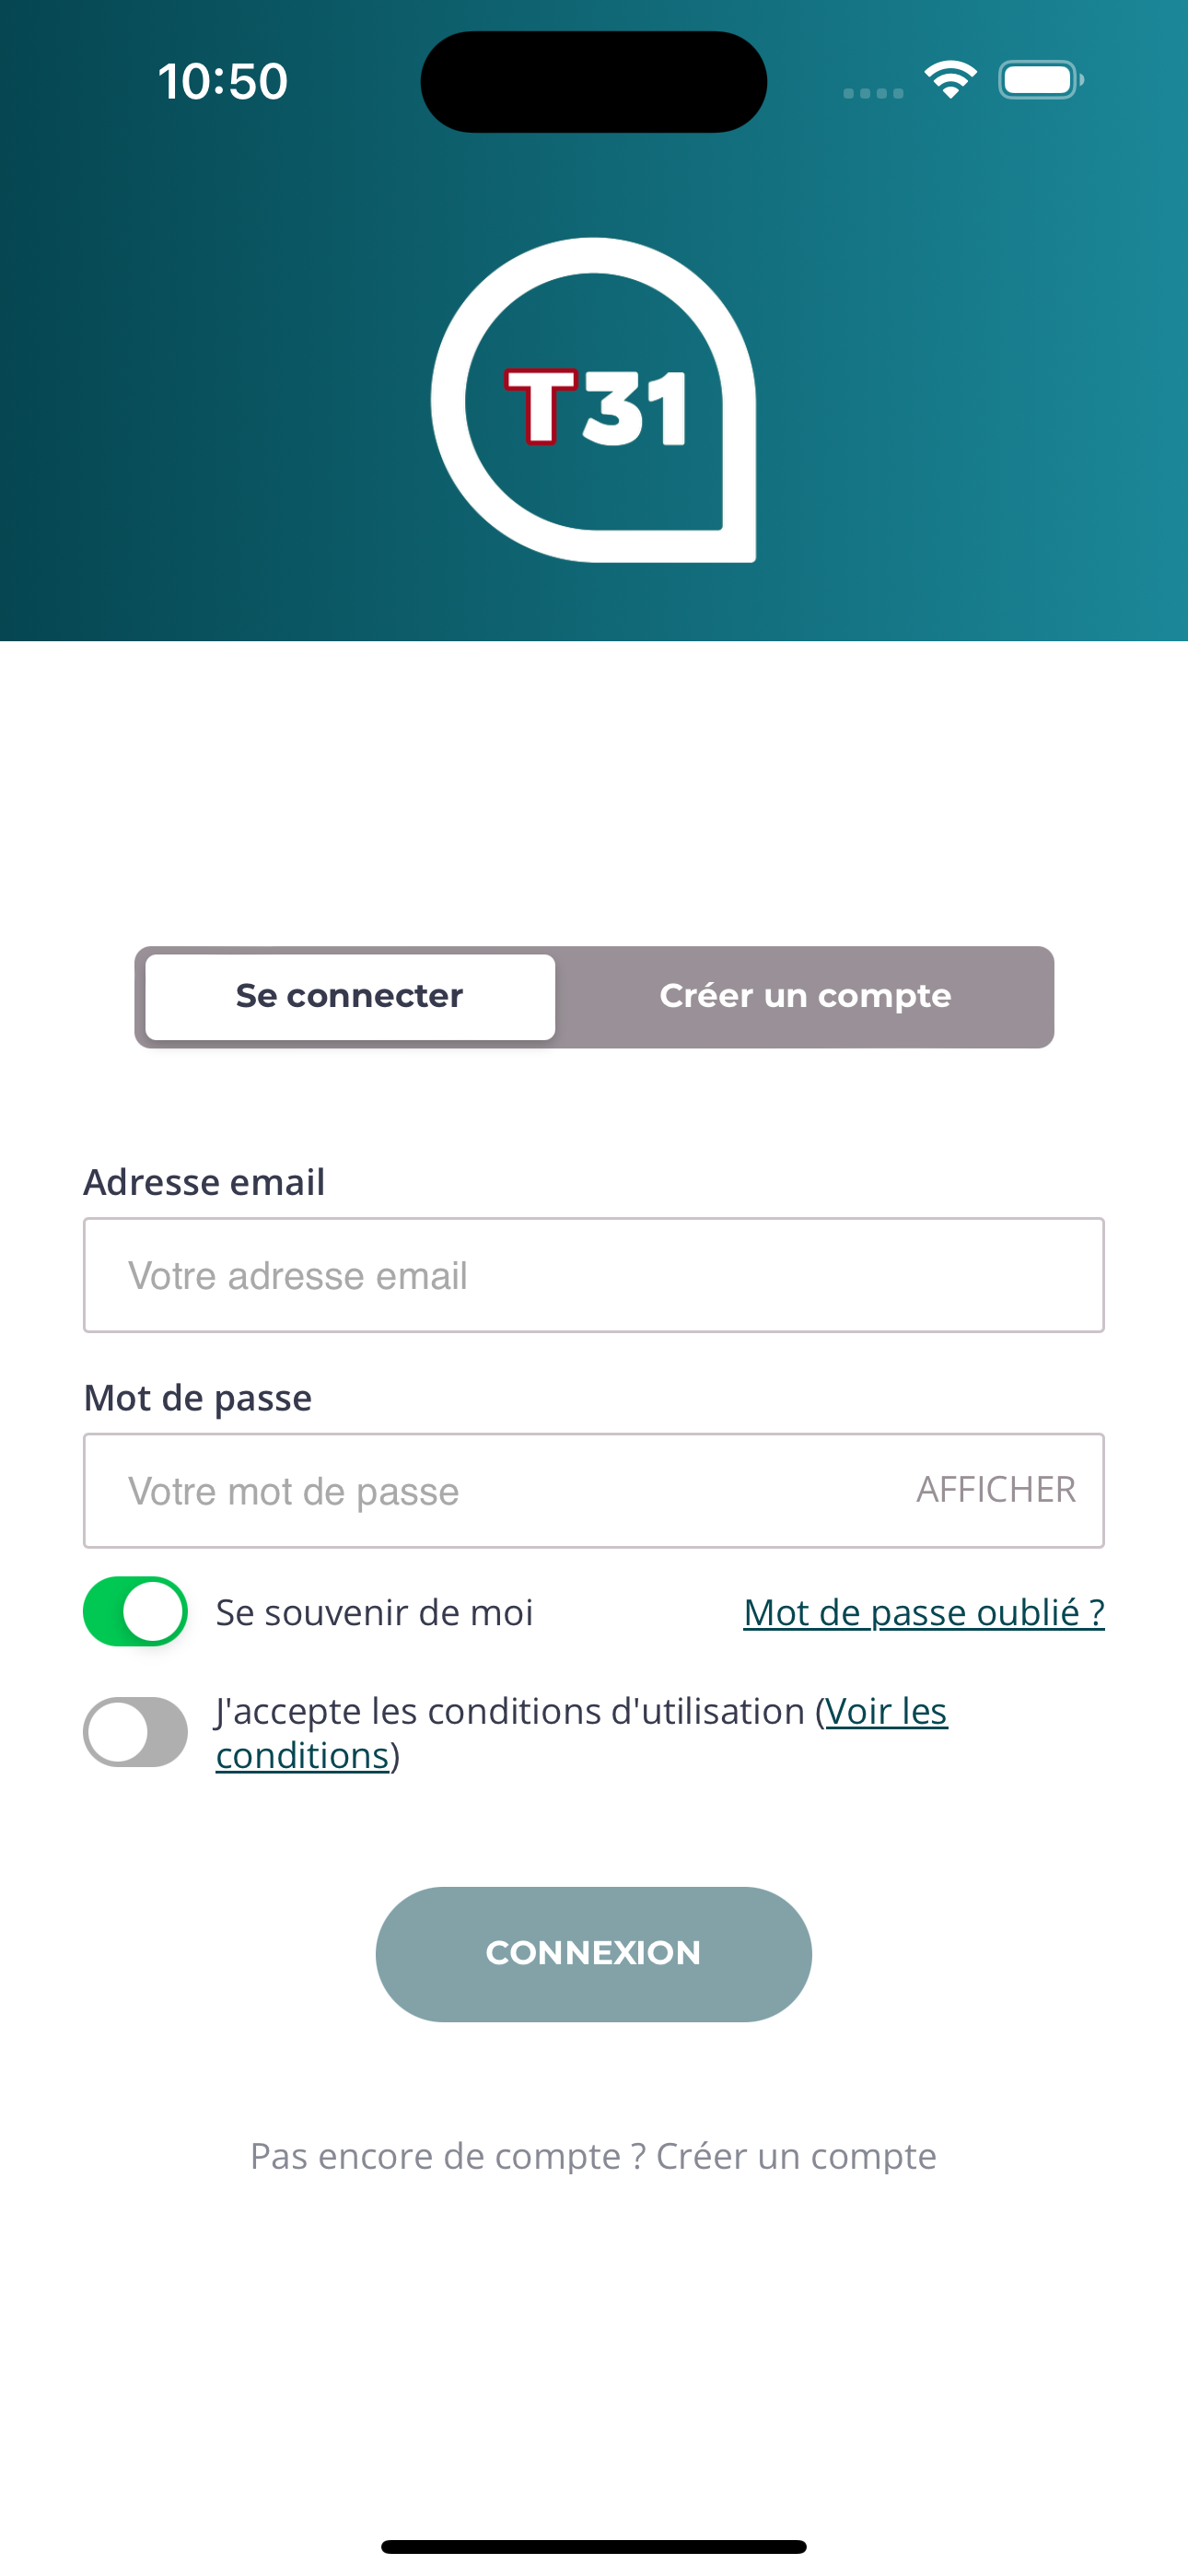This screenshot has width=1188, height=2576.
Task: Enable the conditions d'utilisation switch
Action: 135,1732
